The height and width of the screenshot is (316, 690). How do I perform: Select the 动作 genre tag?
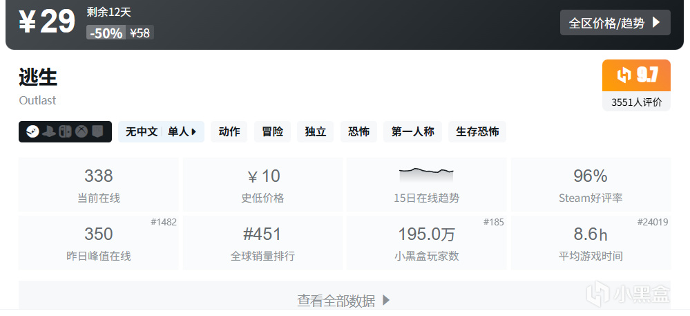pyautogui.click(x=229, y=132)
